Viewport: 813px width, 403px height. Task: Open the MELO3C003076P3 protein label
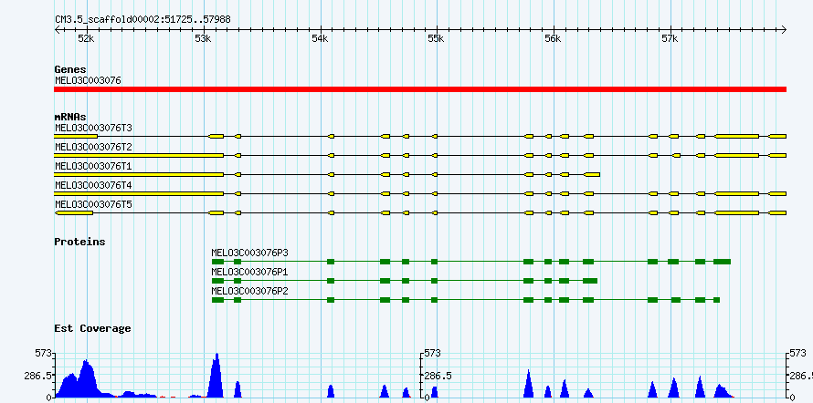250,253
